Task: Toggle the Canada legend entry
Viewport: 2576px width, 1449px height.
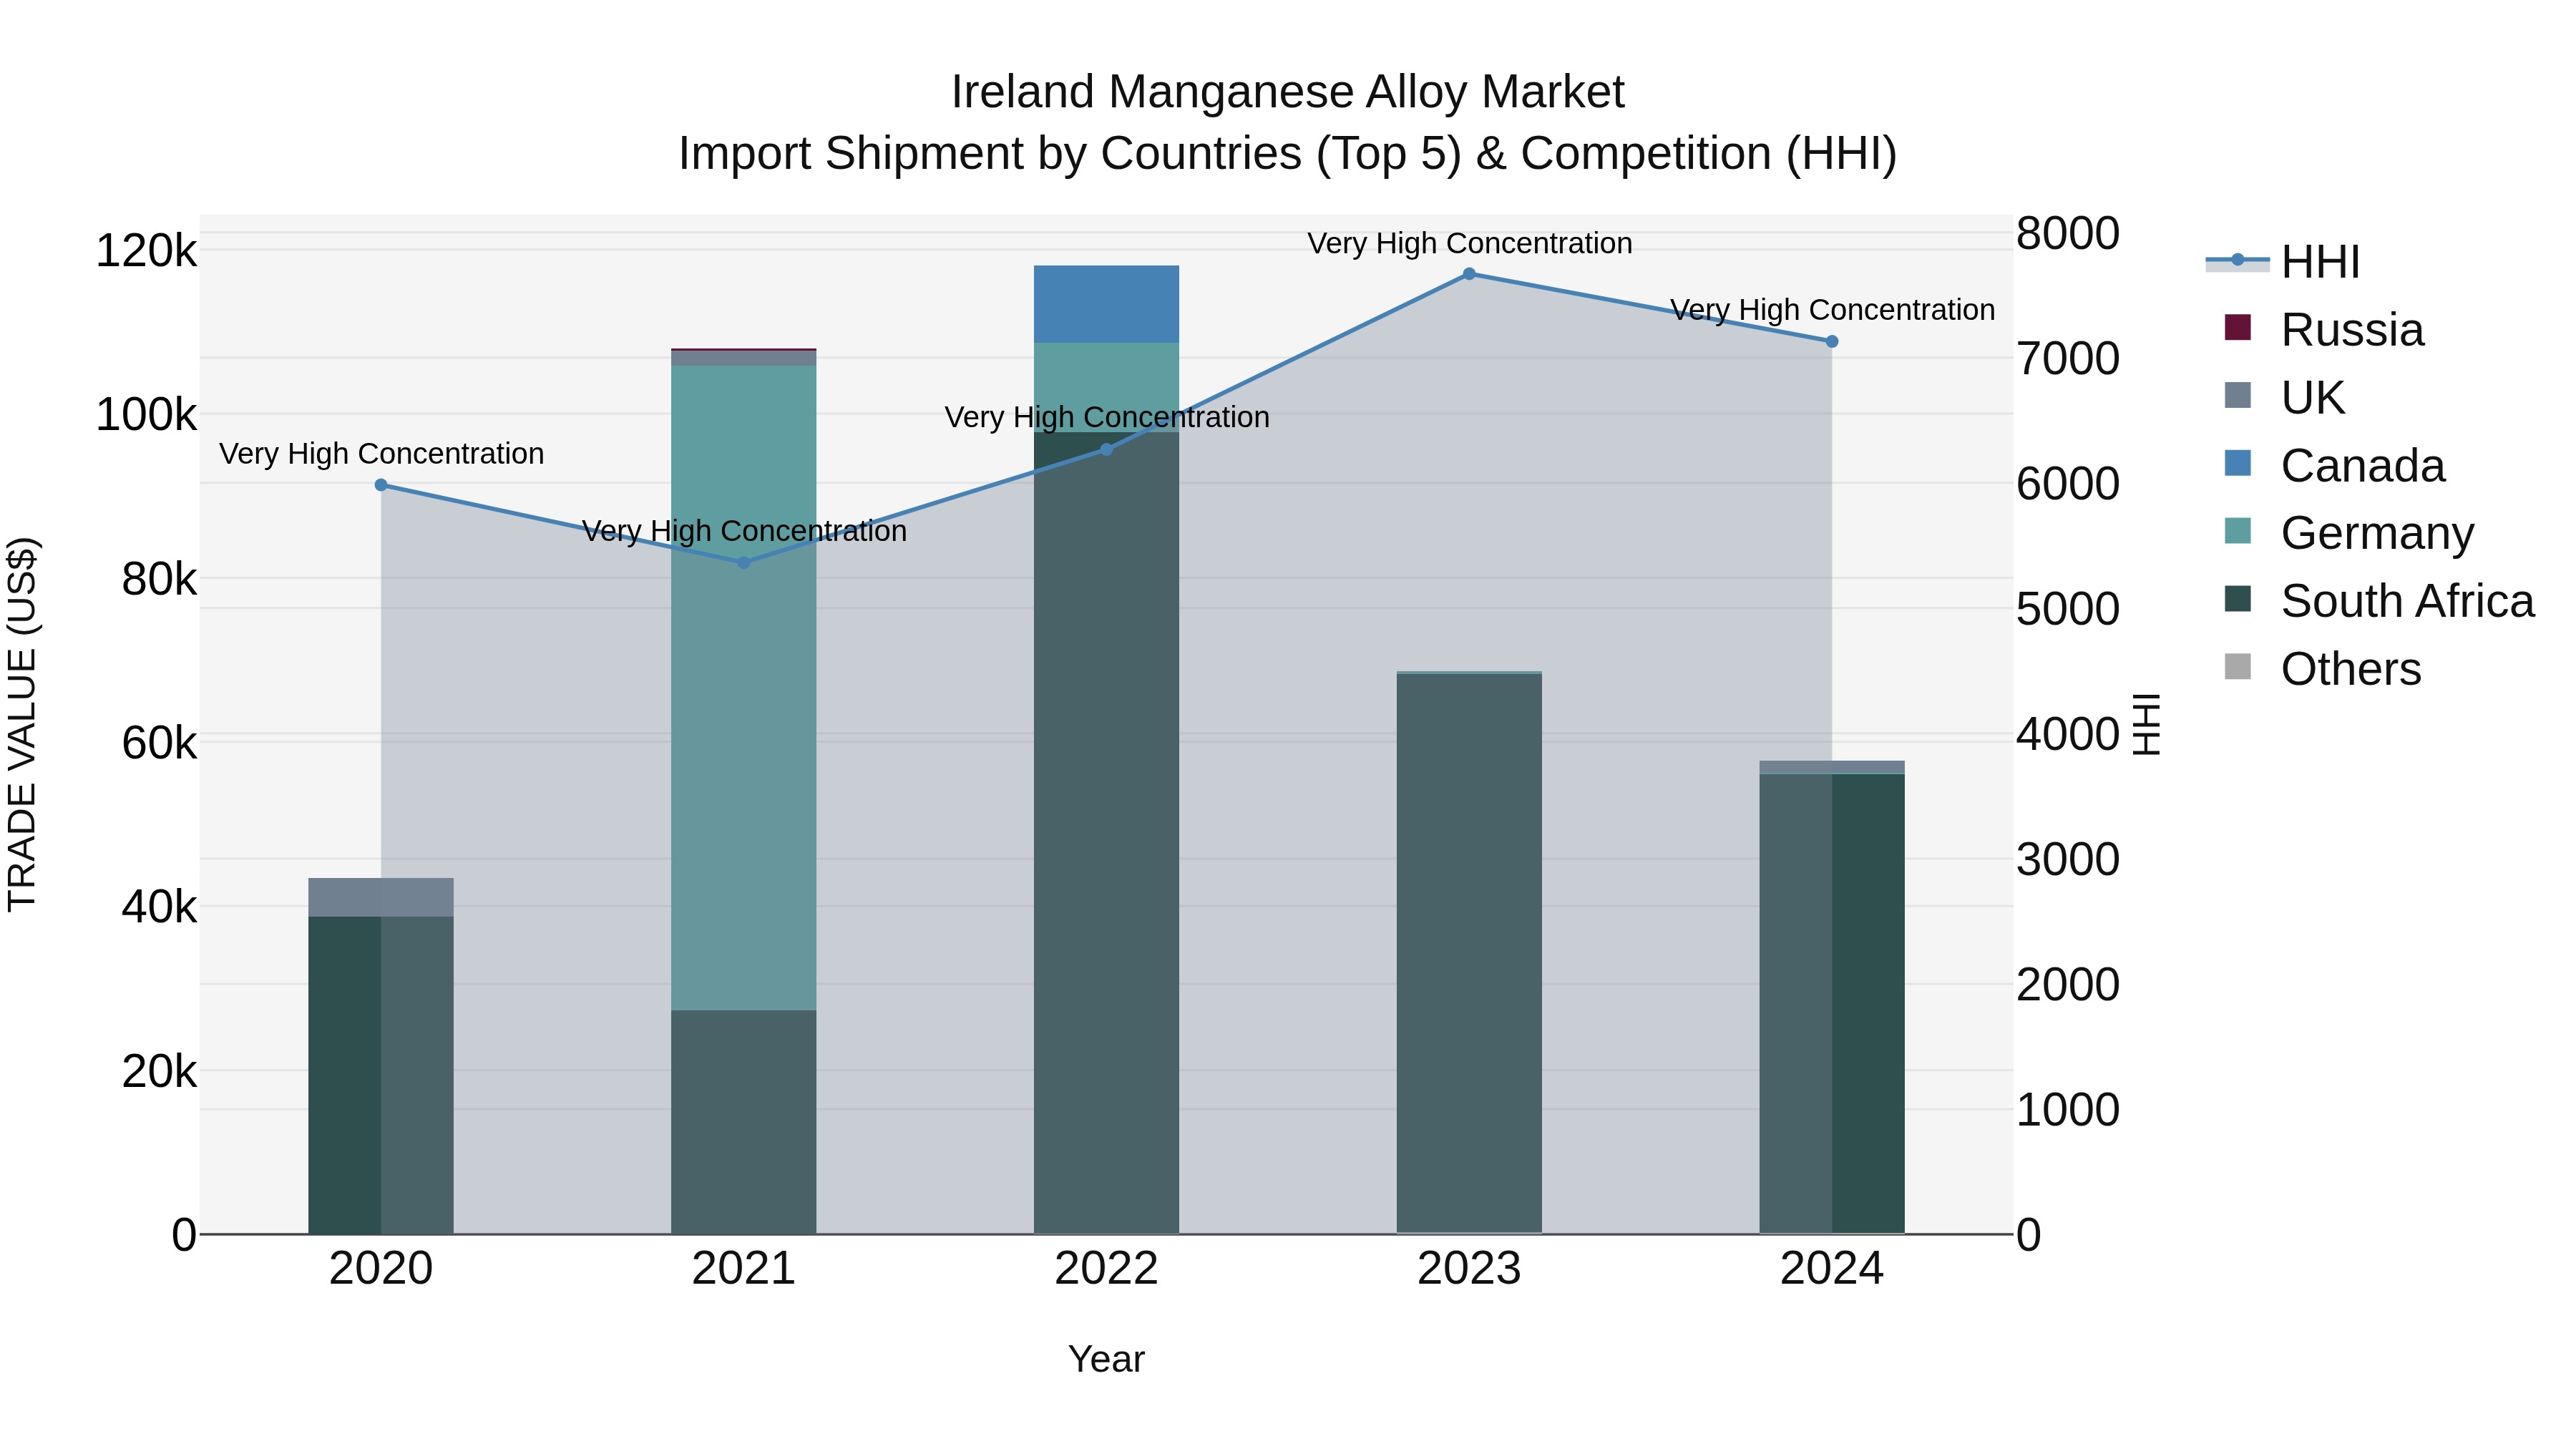Action: click(x=2334, y=466)
